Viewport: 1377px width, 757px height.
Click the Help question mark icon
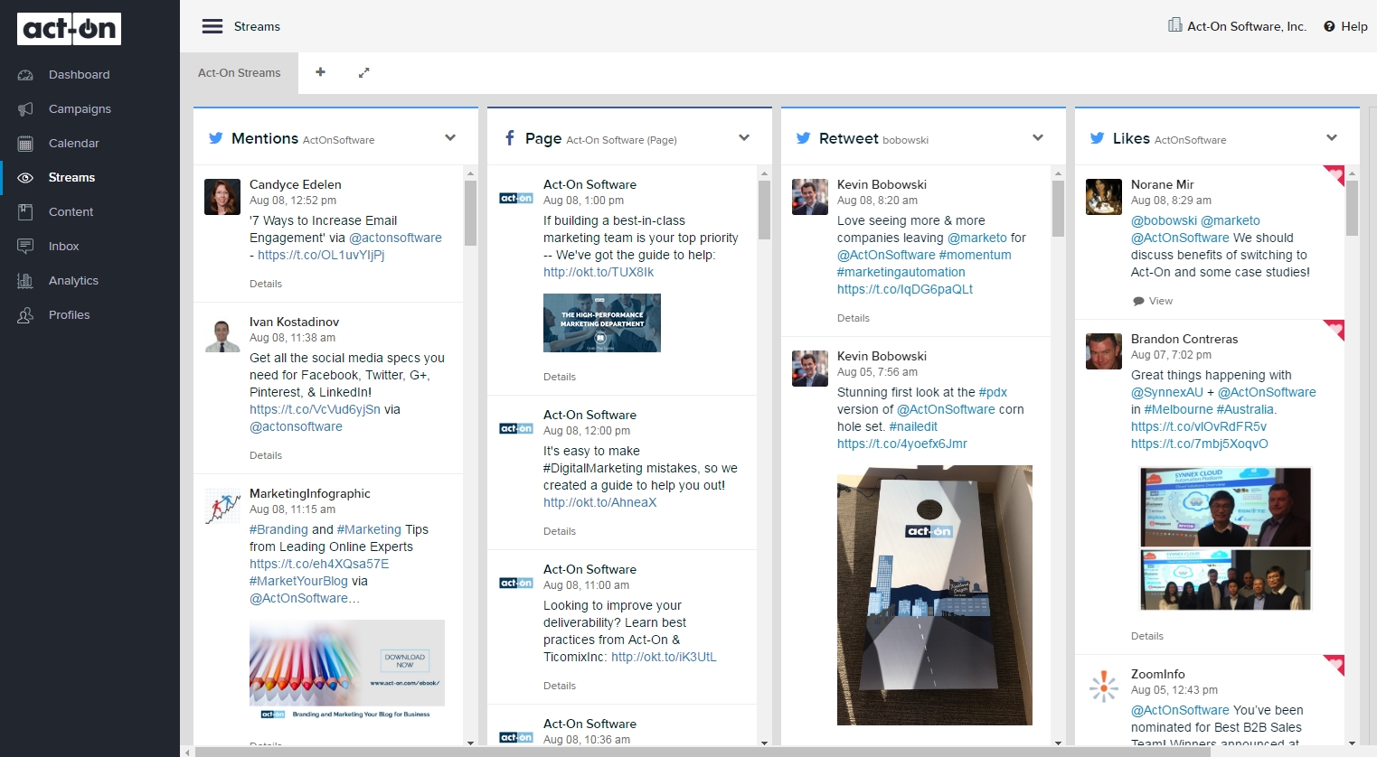1329,26
